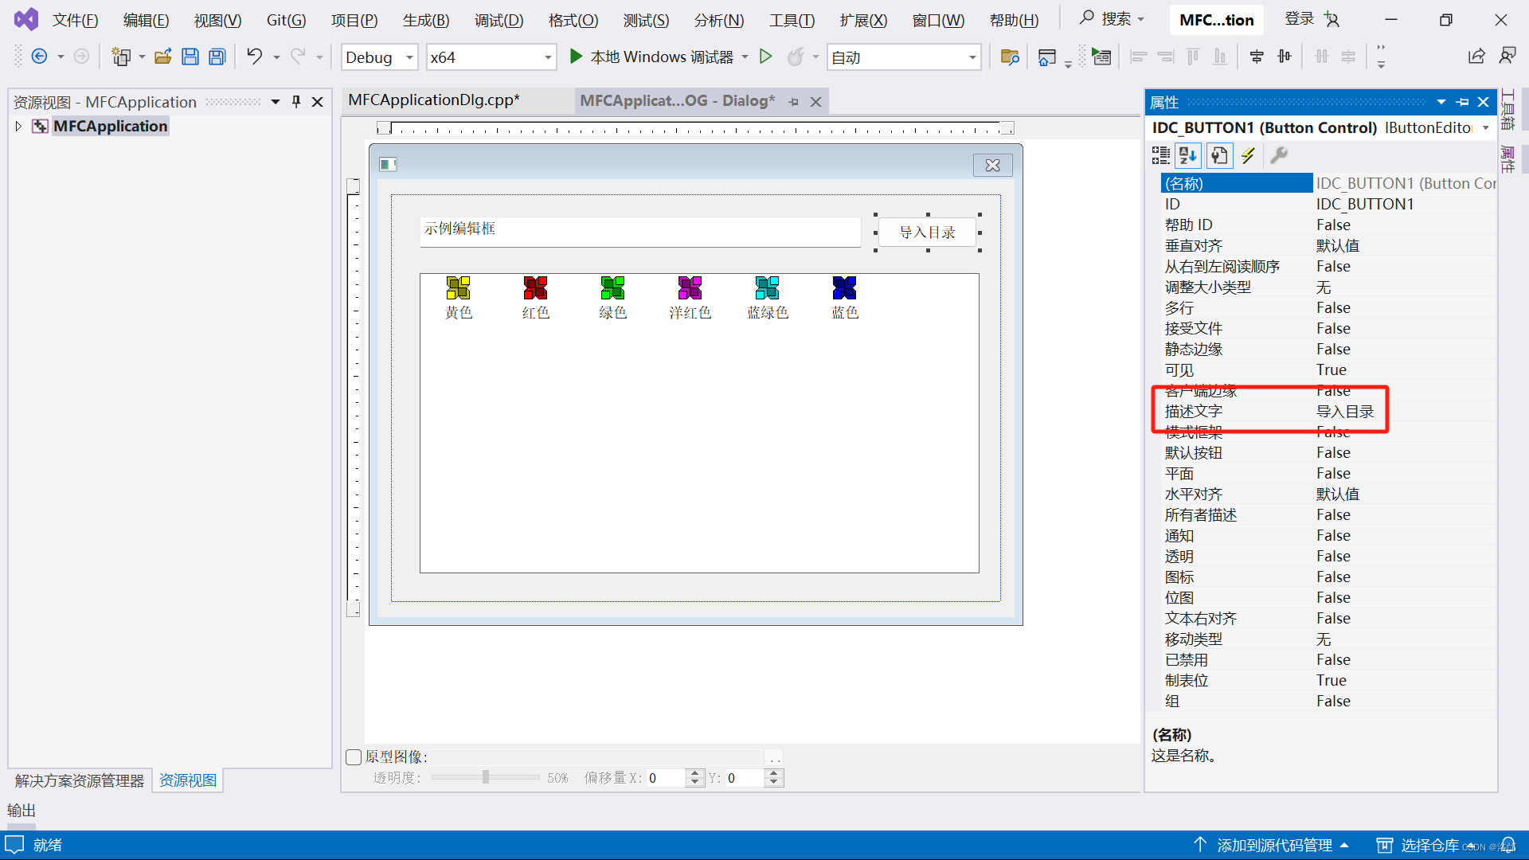Start without debugging using the outlined play icon
Viewport: 1529px width, 860px height.
[765, 57]
